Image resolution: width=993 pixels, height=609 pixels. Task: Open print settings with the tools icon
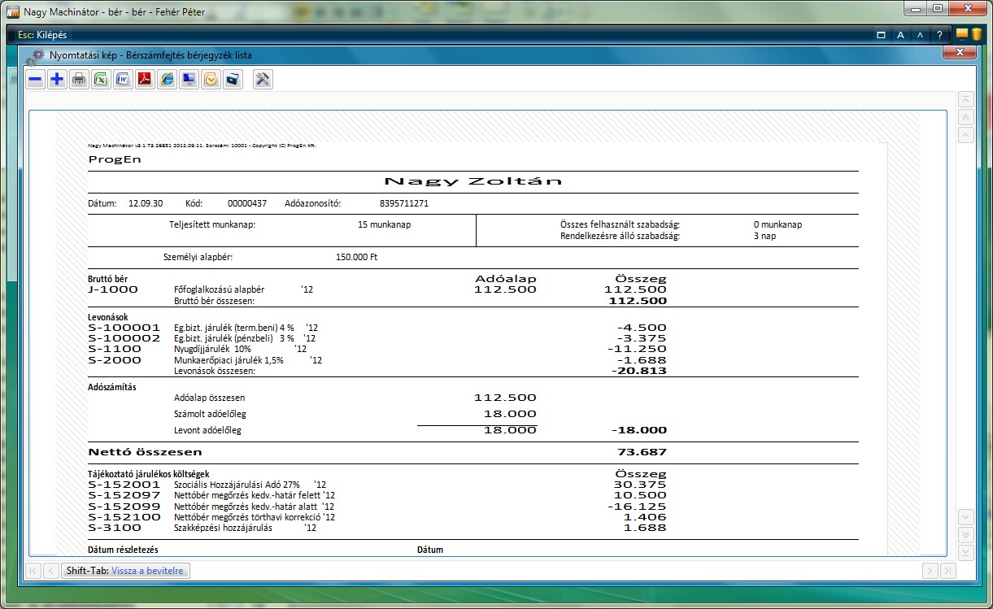(263, 80)
